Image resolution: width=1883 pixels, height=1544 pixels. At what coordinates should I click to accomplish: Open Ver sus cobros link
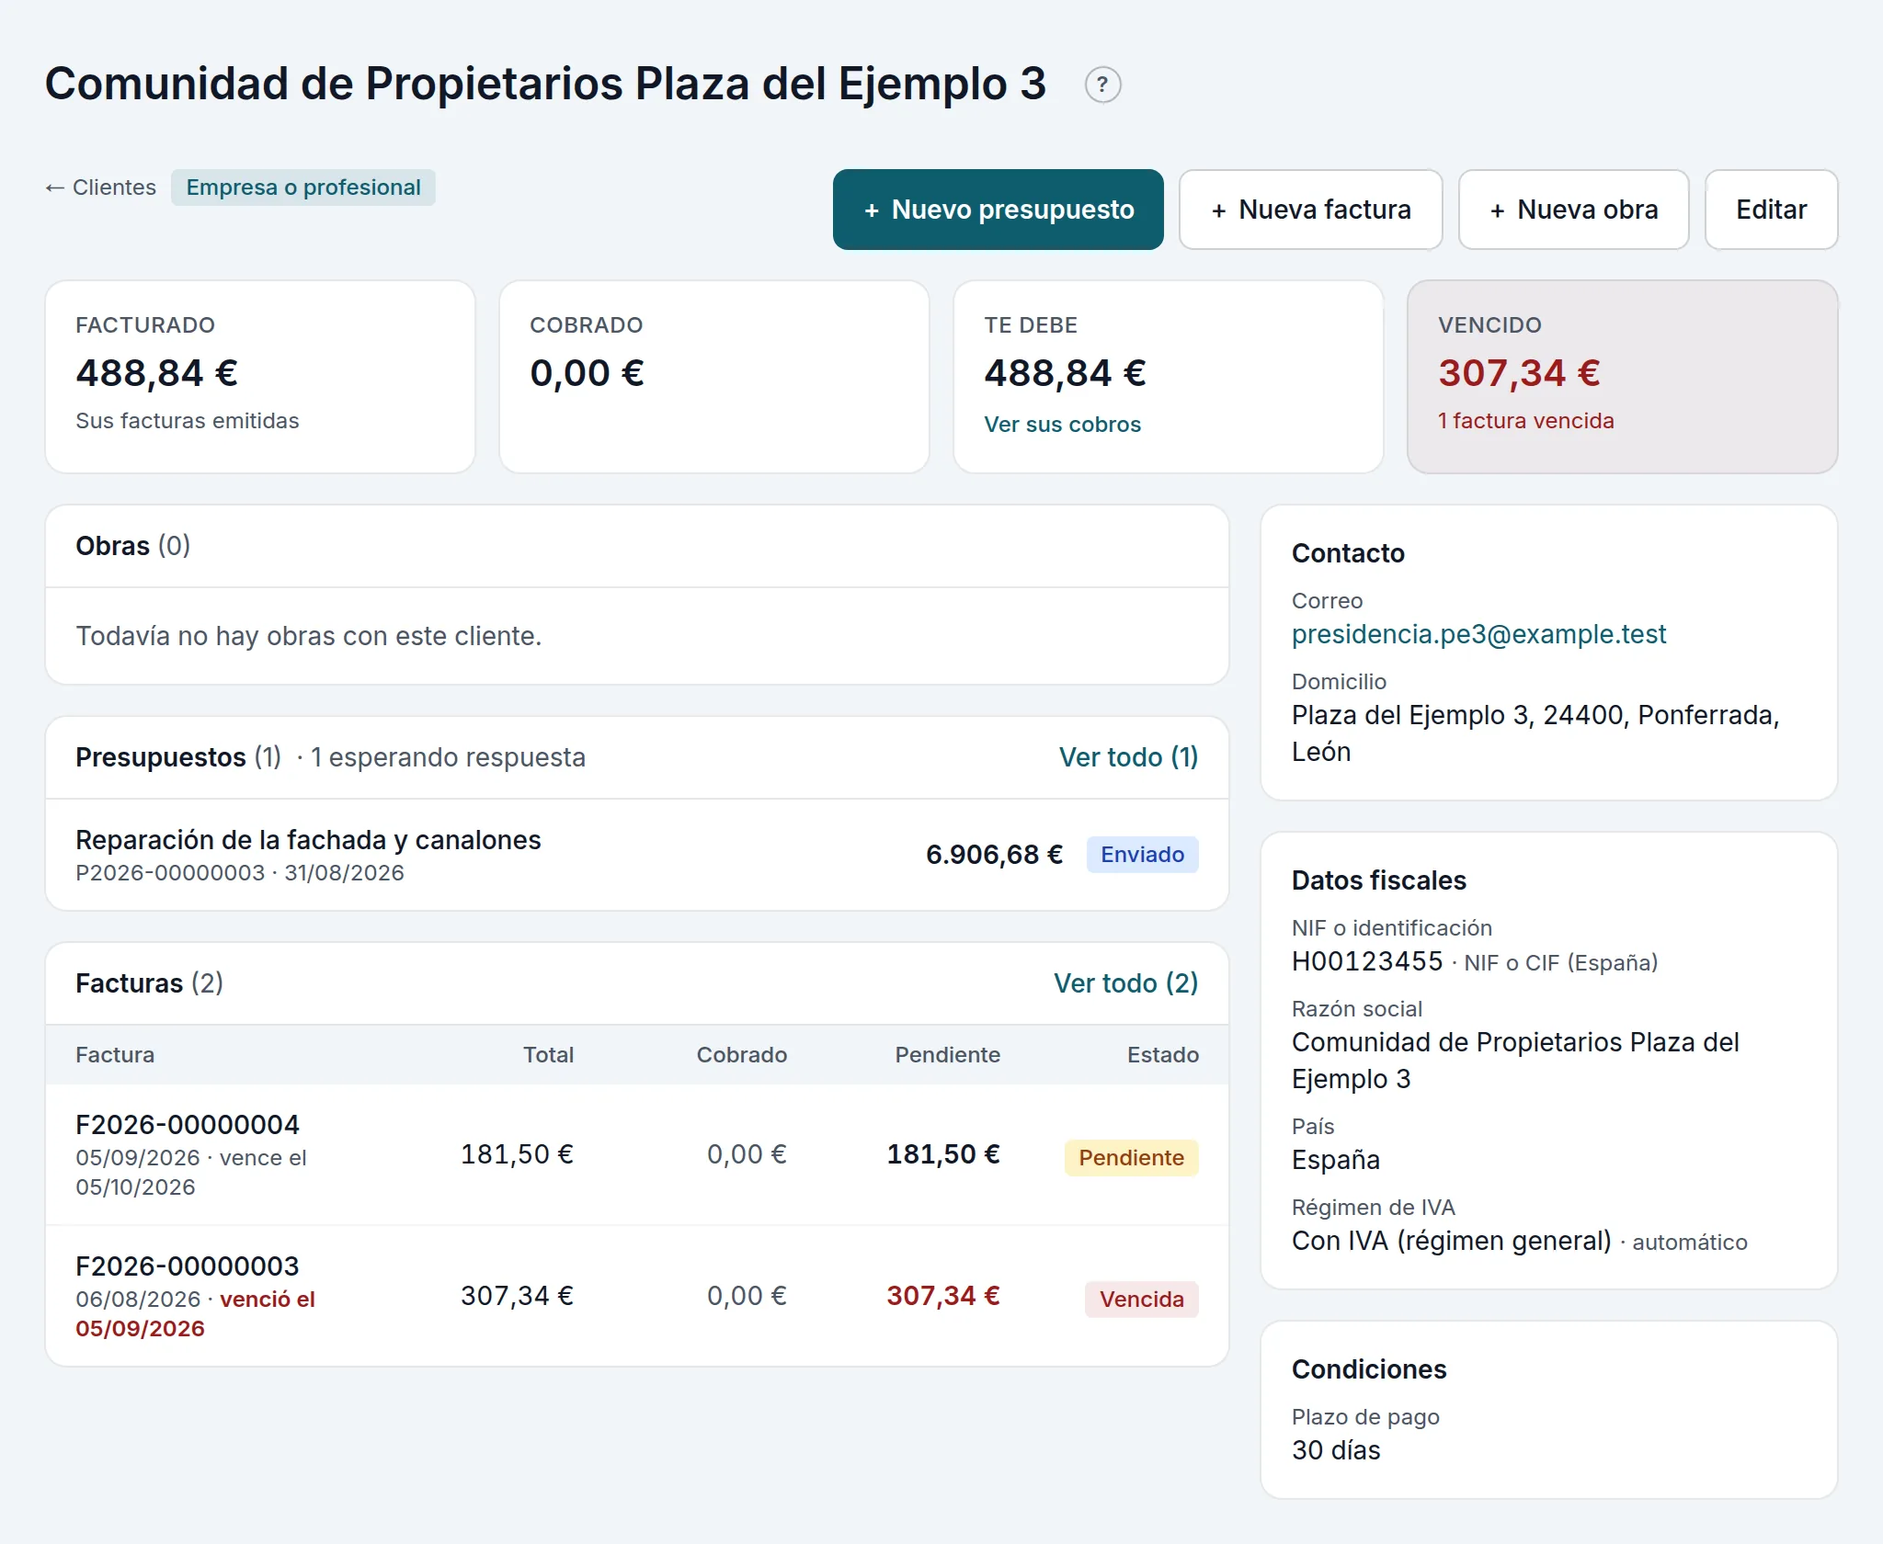[1062, 425]
